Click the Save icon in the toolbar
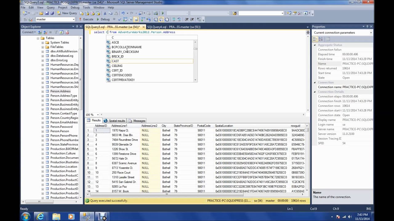 46,13
